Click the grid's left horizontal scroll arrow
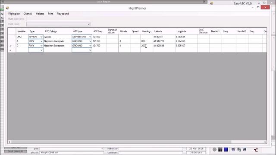 9,142
